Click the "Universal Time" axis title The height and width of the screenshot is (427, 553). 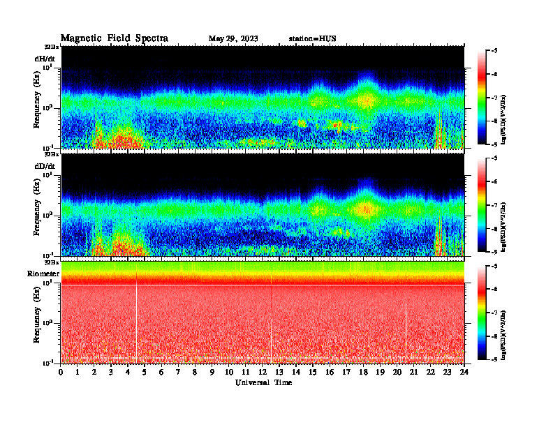(263, 382)
